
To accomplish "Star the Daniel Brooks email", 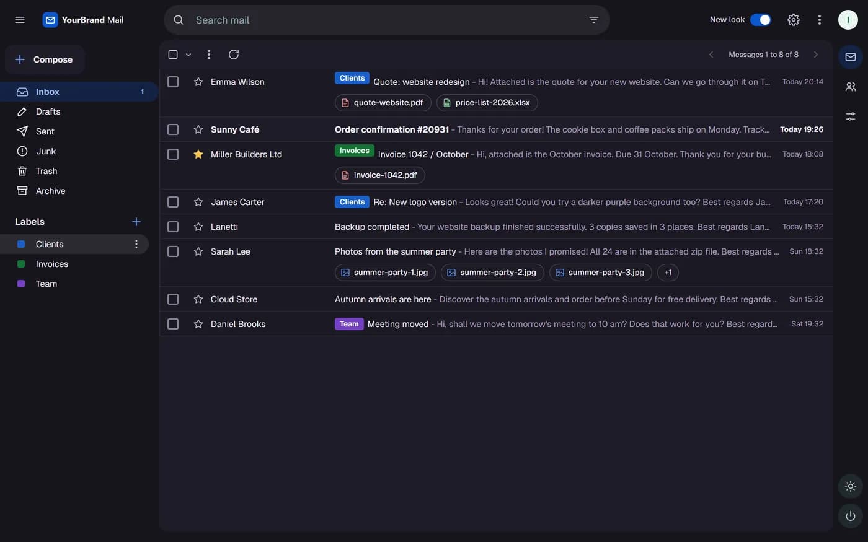I will tap(198, 324).
